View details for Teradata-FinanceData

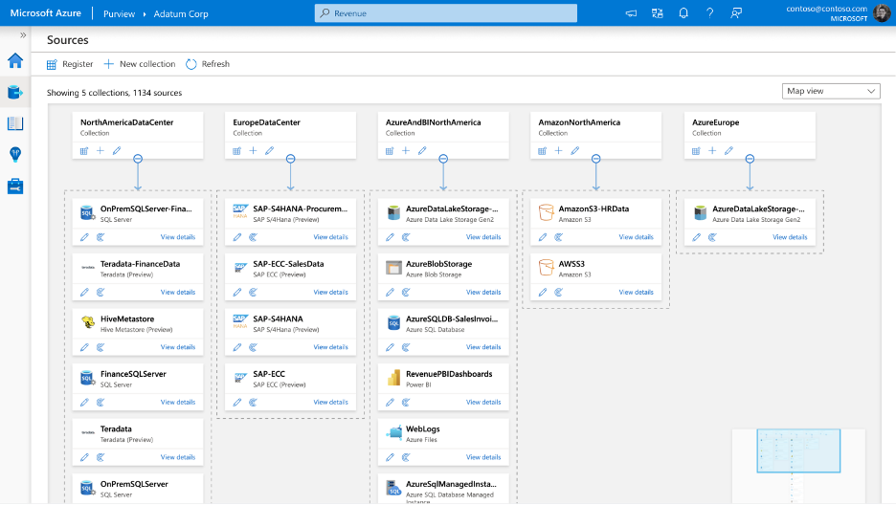(178, 292)
